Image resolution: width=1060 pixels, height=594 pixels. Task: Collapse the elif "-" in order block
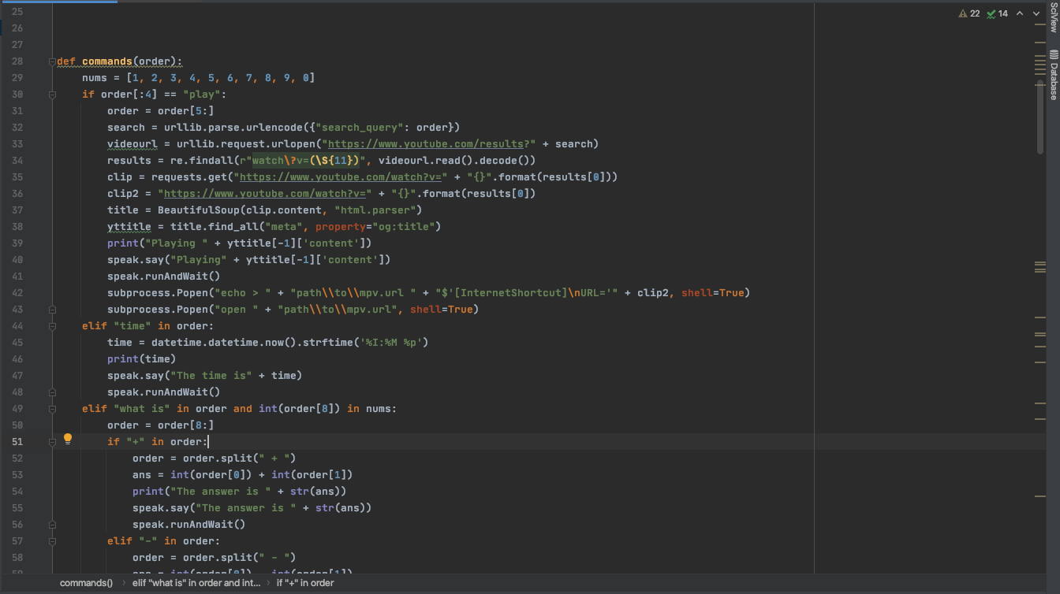coord(53,541)
